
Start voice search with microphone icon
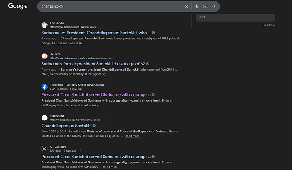tap(197, 7)
